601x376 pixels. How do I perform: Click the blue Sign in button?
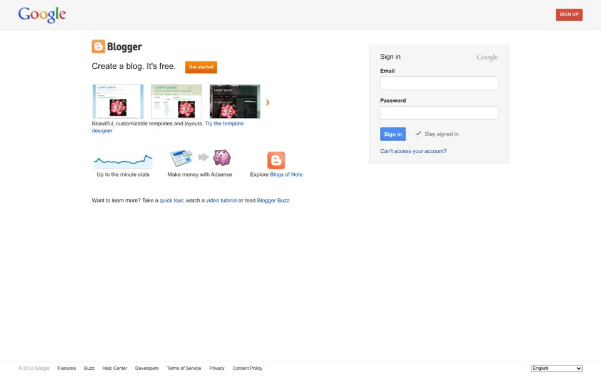pyautogui.click(x=393, y=134)
